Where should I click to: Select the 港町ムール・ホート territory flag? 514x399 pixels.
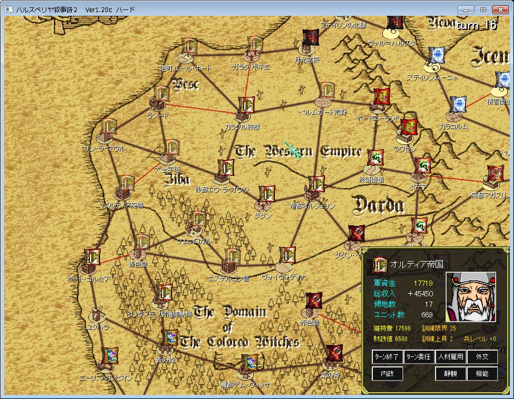pos(189,46)
